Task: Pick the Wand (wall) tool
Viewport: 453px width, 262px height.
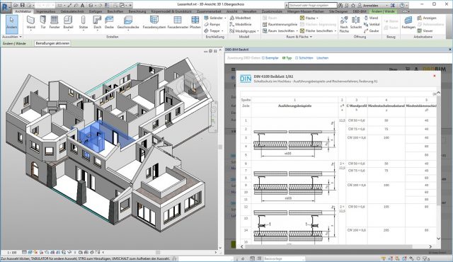Action: coord(30,23)
